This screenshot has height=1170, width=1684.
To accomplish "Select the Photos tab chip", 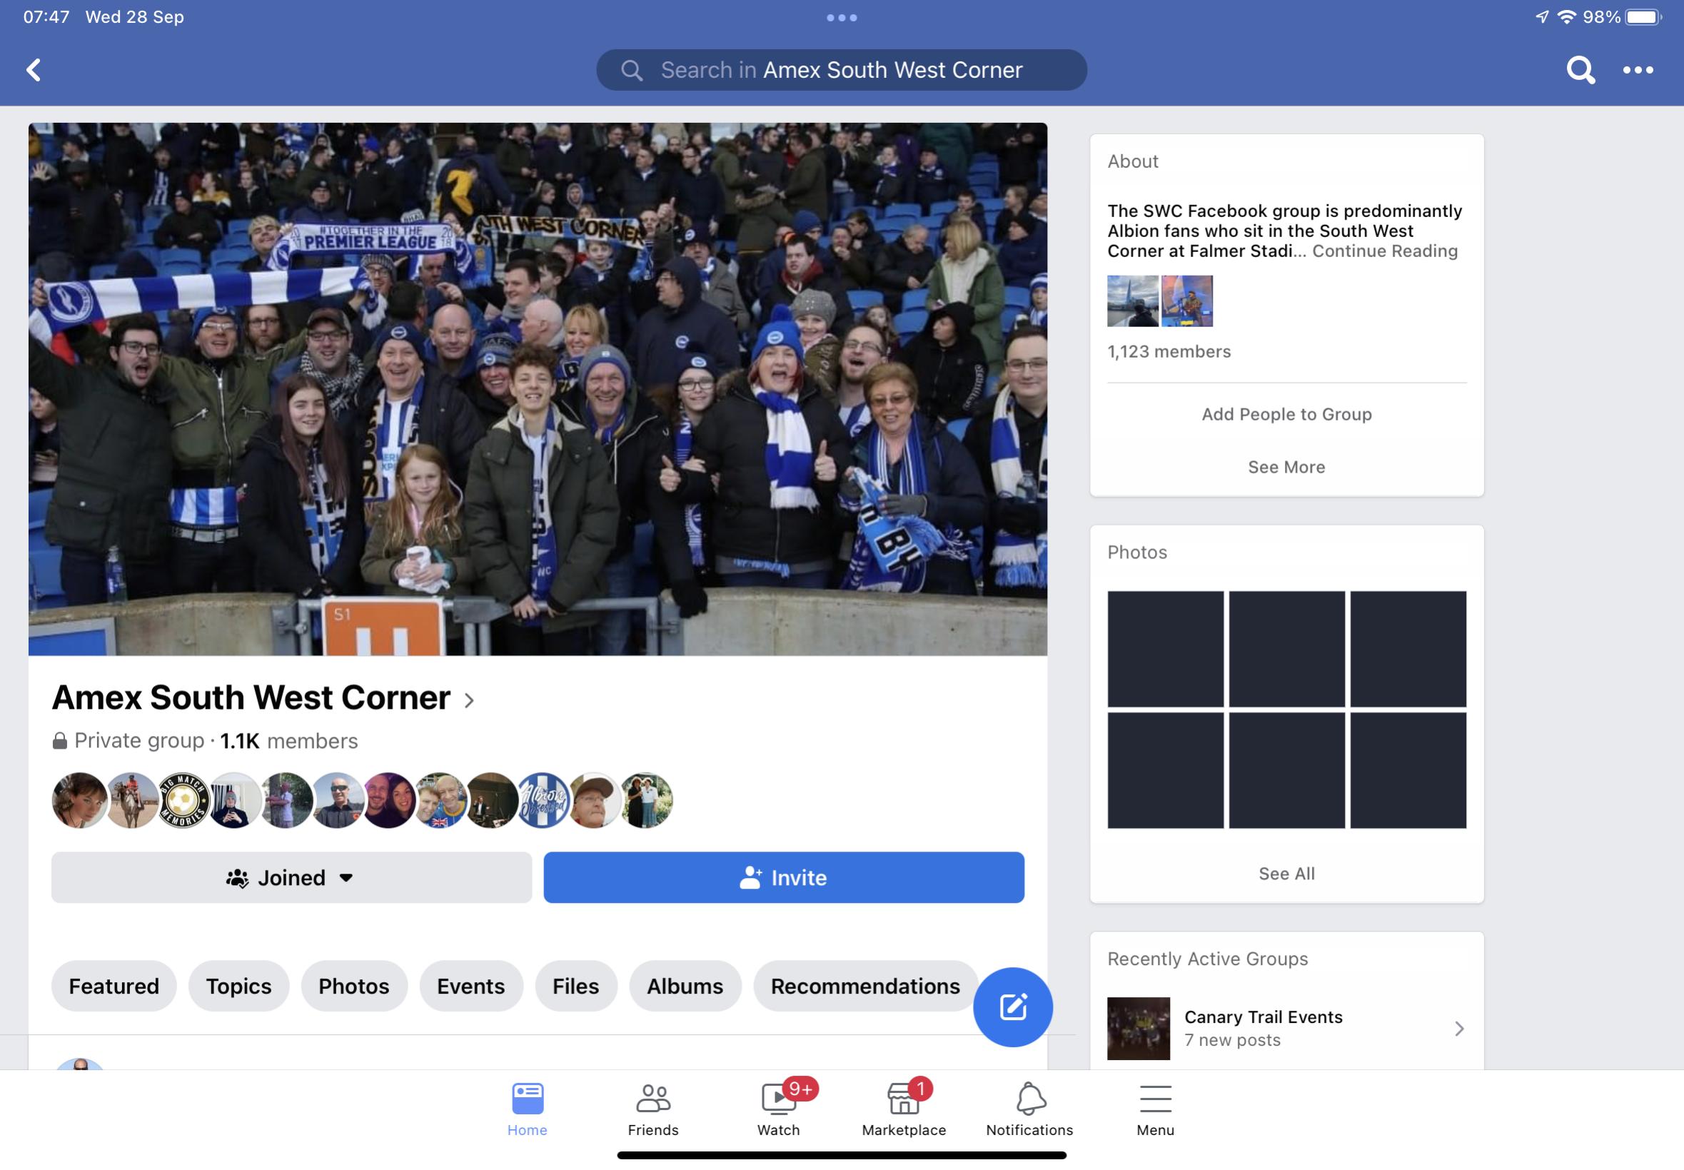I will pos(353,986).
